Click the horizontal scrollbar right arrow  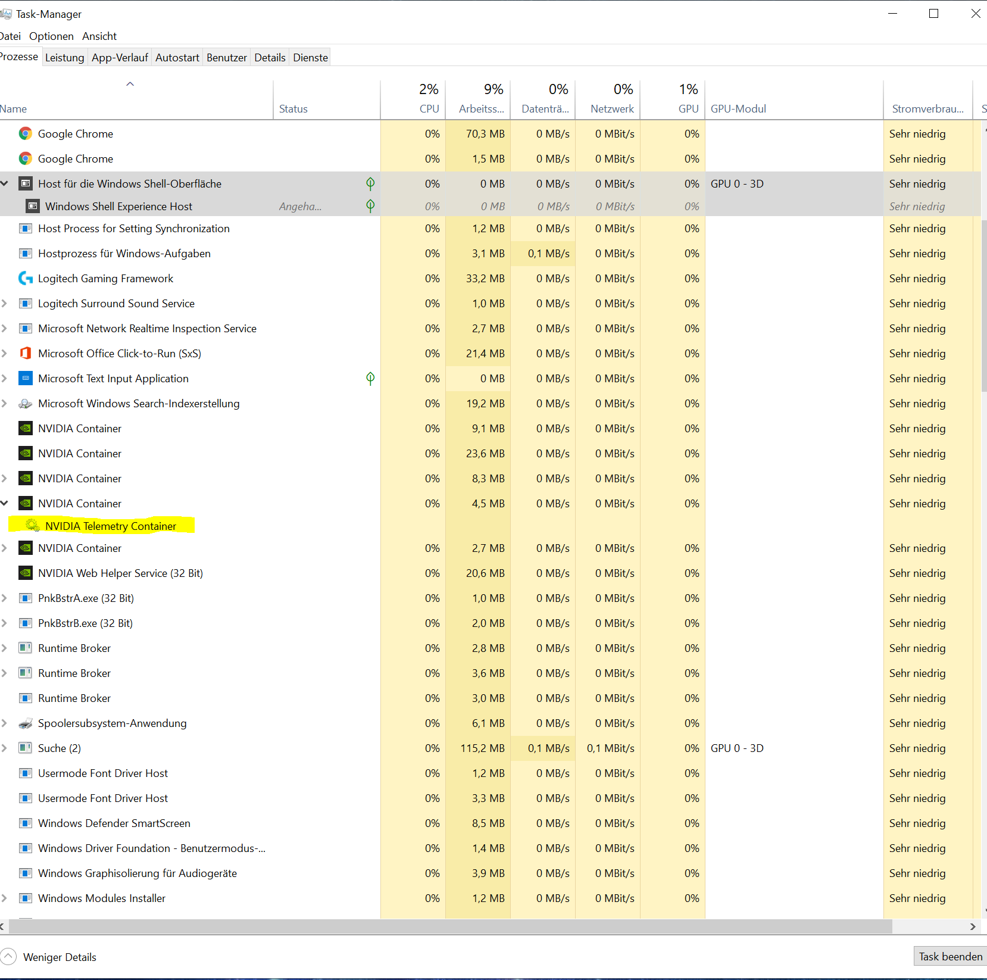coord(973,926)
